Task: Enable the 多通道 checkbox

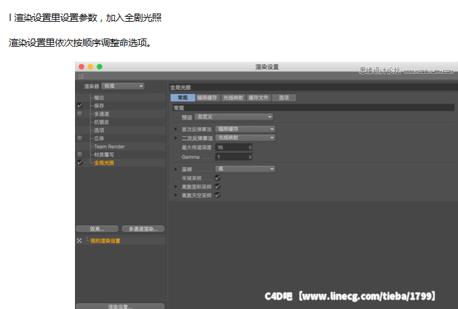Action: 80,114
